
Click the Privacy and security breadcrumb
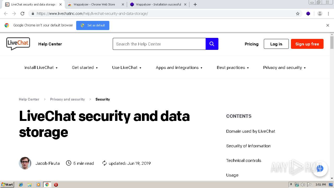[x=67, y=99]
